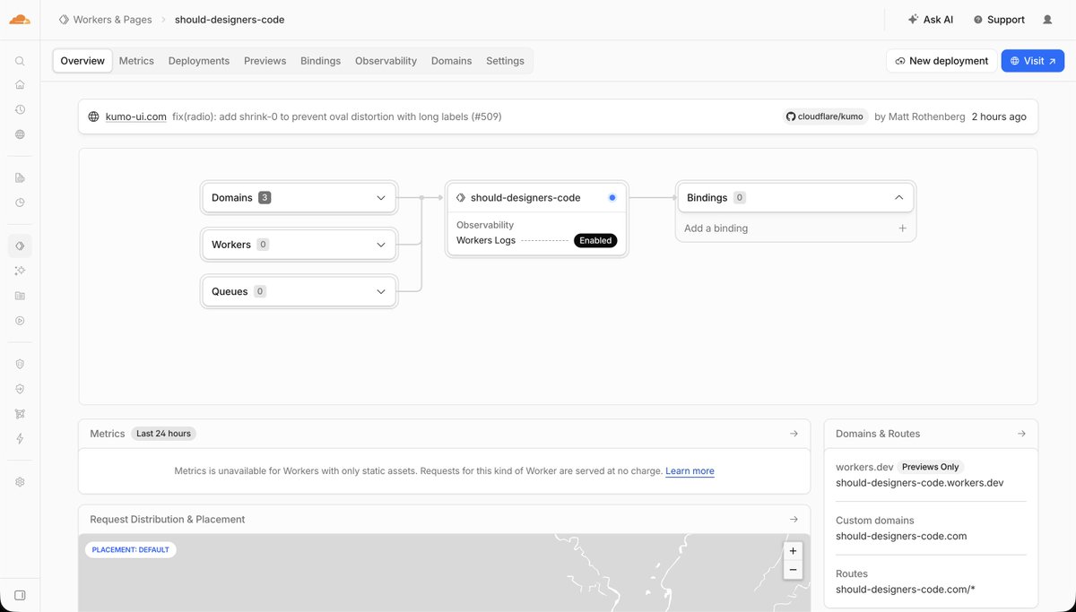The image size is (1076, 612).
Task: Click the worker diamond icon in should-designers-code node
Action: coord(461,198)
